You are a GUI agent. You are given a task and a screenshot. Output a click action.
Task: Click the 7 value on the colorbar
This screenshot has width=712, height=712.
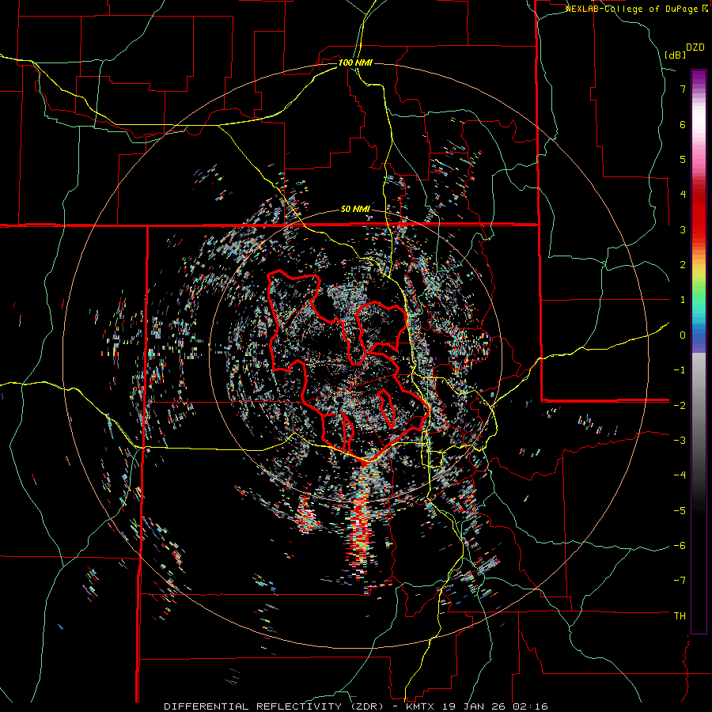click(x=683, y=89)
